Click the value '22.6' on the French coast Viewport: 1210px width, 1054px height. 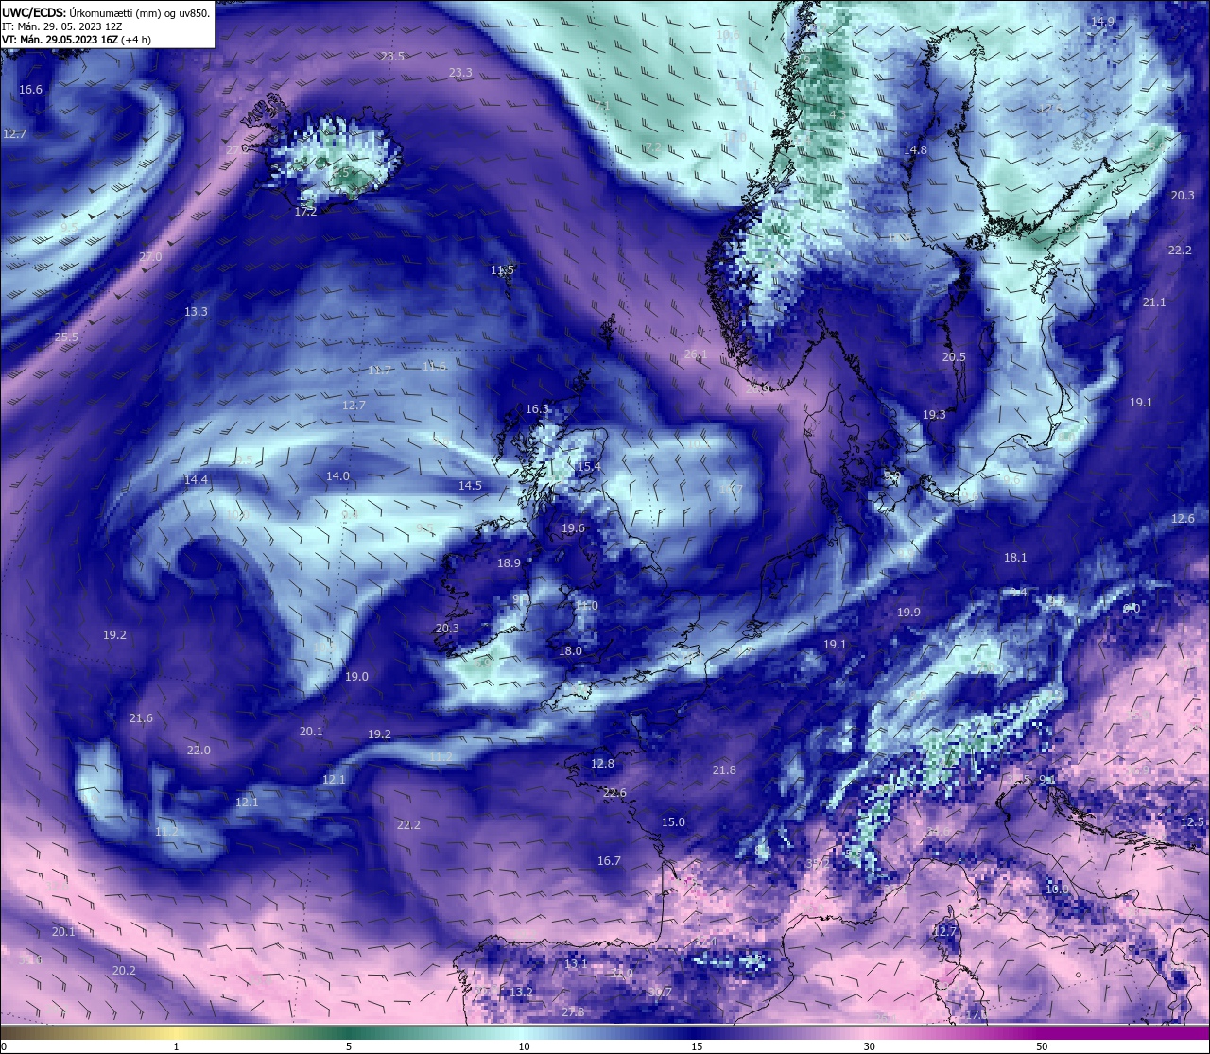(614, 793)
